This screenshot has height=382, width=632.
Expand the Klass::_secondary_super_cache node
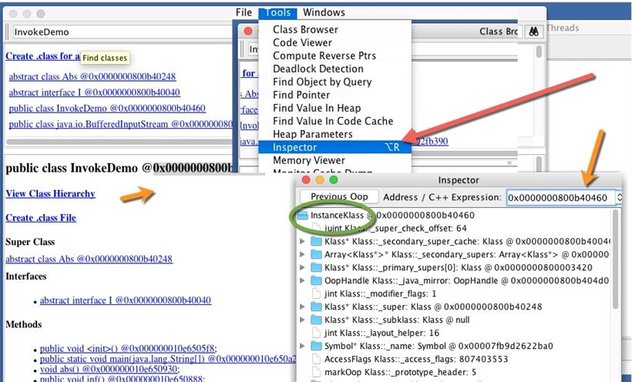[x=302, y=241]
